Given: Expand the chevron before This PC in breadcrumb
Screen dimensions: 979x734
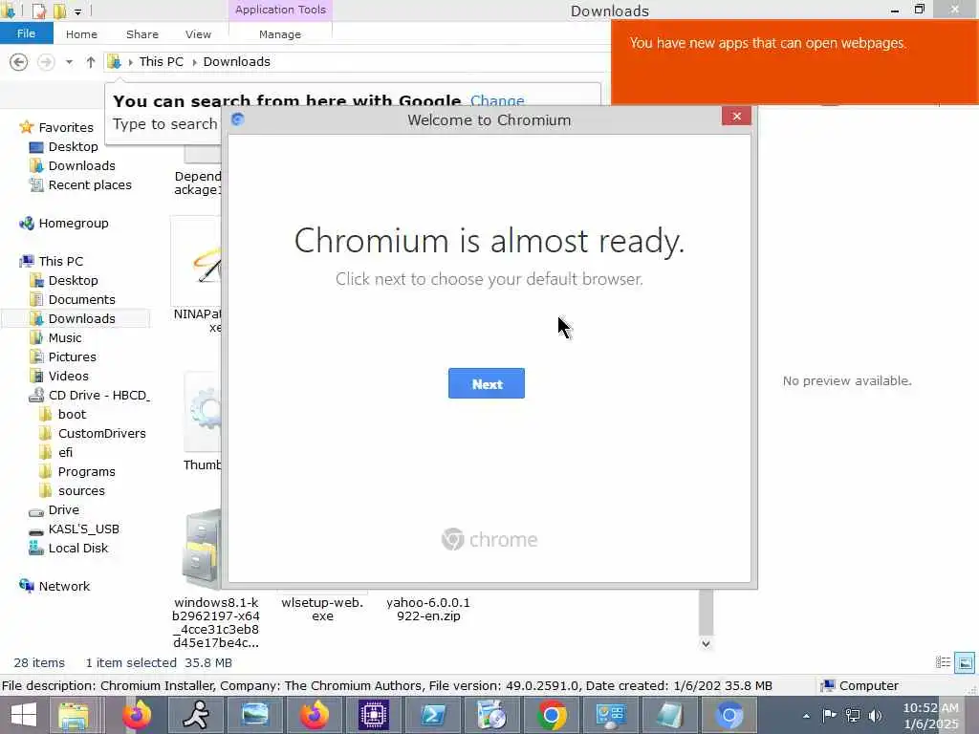Looking at the screenshot, I should click(130, 62).
